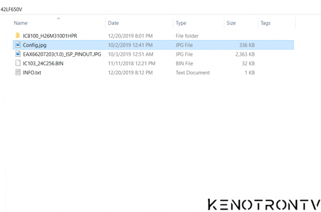Sort files by the Name column header
The width and height of the screenshot is (321, 212).
tap(21, 23)
